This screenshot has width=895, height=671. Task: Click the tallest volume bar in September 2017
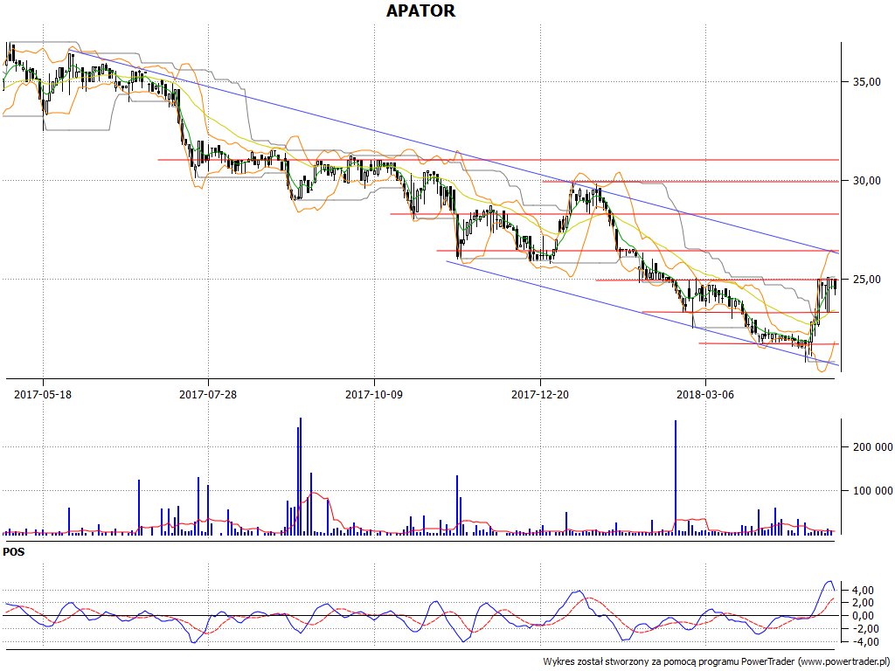point(301,476)
